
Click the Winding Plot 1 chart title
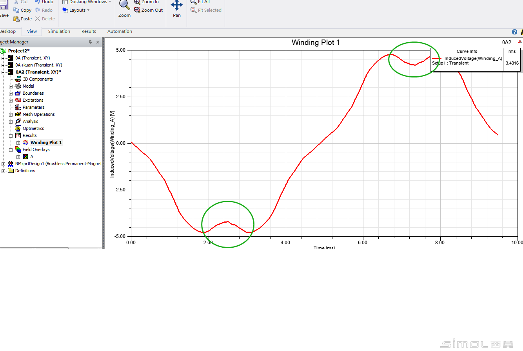pos(316,42)
